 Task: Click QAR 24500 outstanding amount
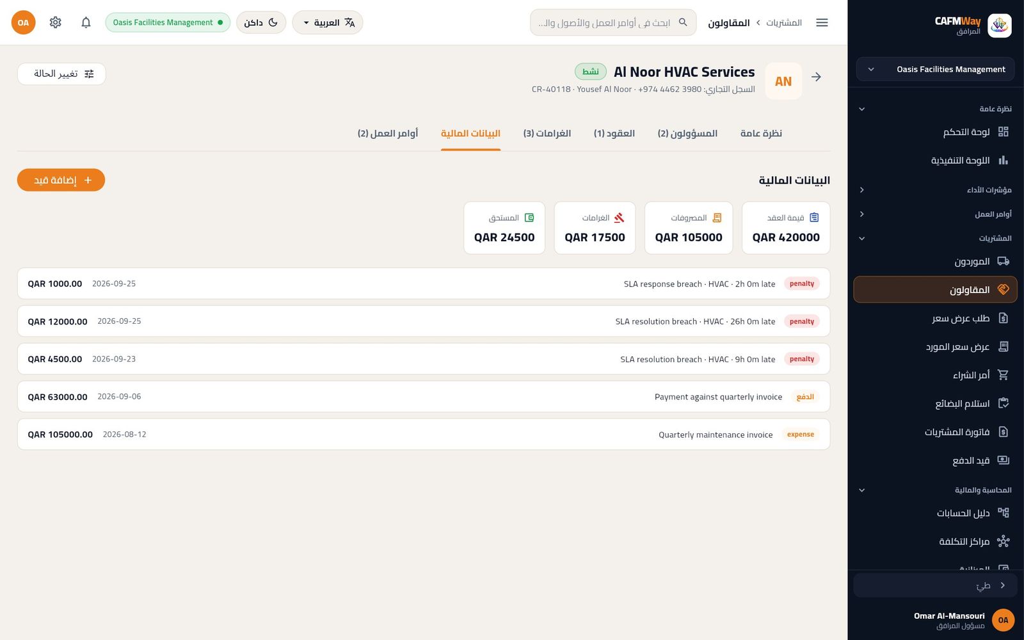(x=504, y=237)
